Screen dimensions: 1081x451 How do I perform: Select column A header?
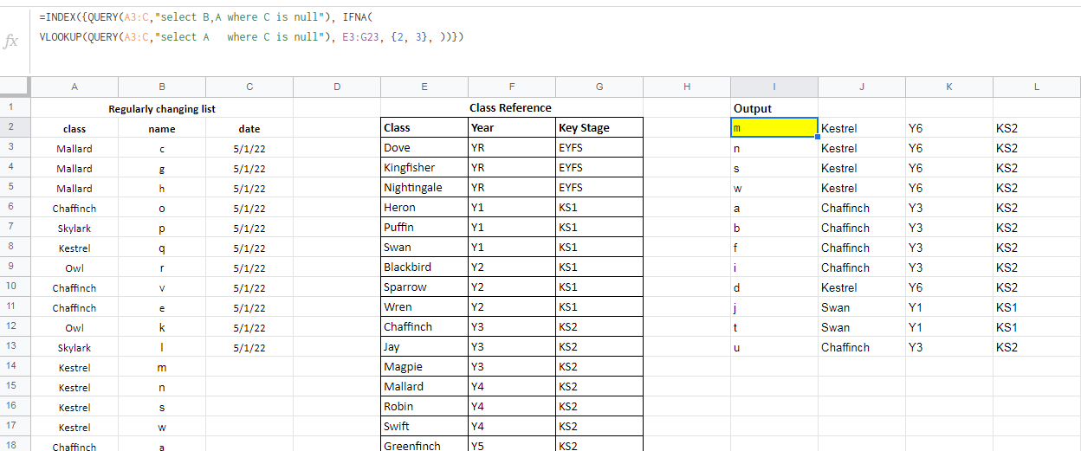click(74, 87)
